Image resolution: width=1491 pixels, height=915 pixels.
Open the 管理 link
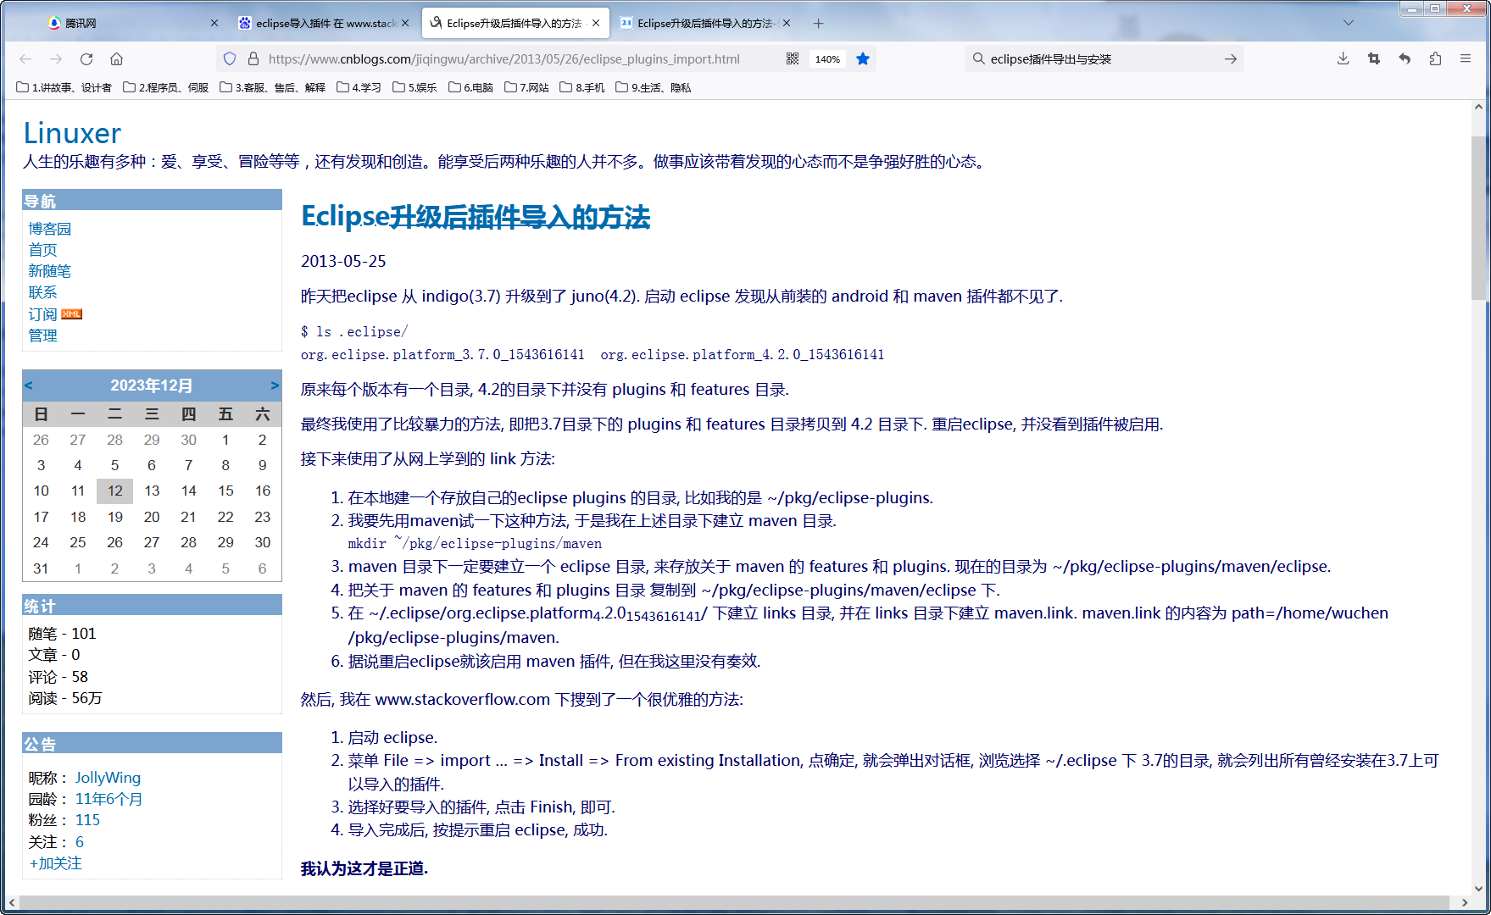(x=42, y=335)
